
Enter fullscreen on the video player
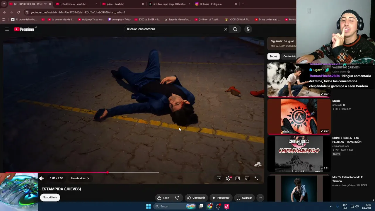point(256,178)
